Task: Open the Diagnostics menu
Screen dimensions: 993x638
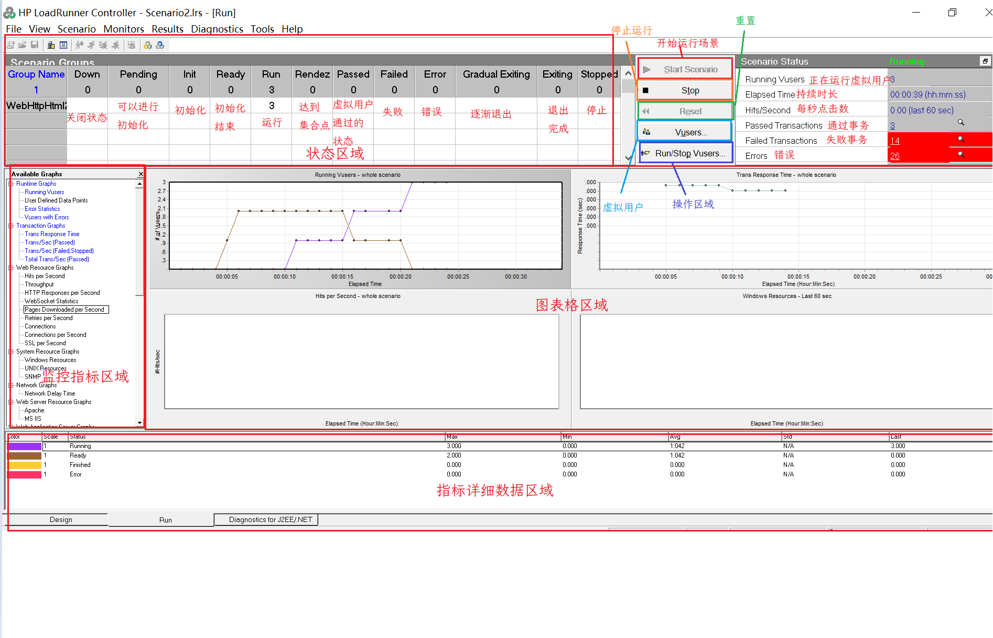Action: point(217,29)
